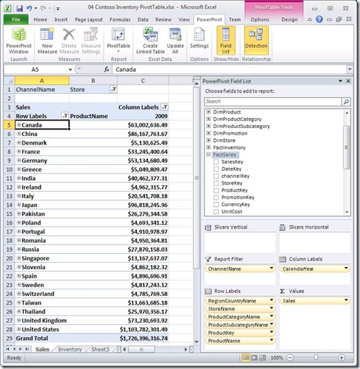Image resolution: width=360 pixels, height=369 pixels.
Task: Click the Undo icon
Action: coord(29,9)
